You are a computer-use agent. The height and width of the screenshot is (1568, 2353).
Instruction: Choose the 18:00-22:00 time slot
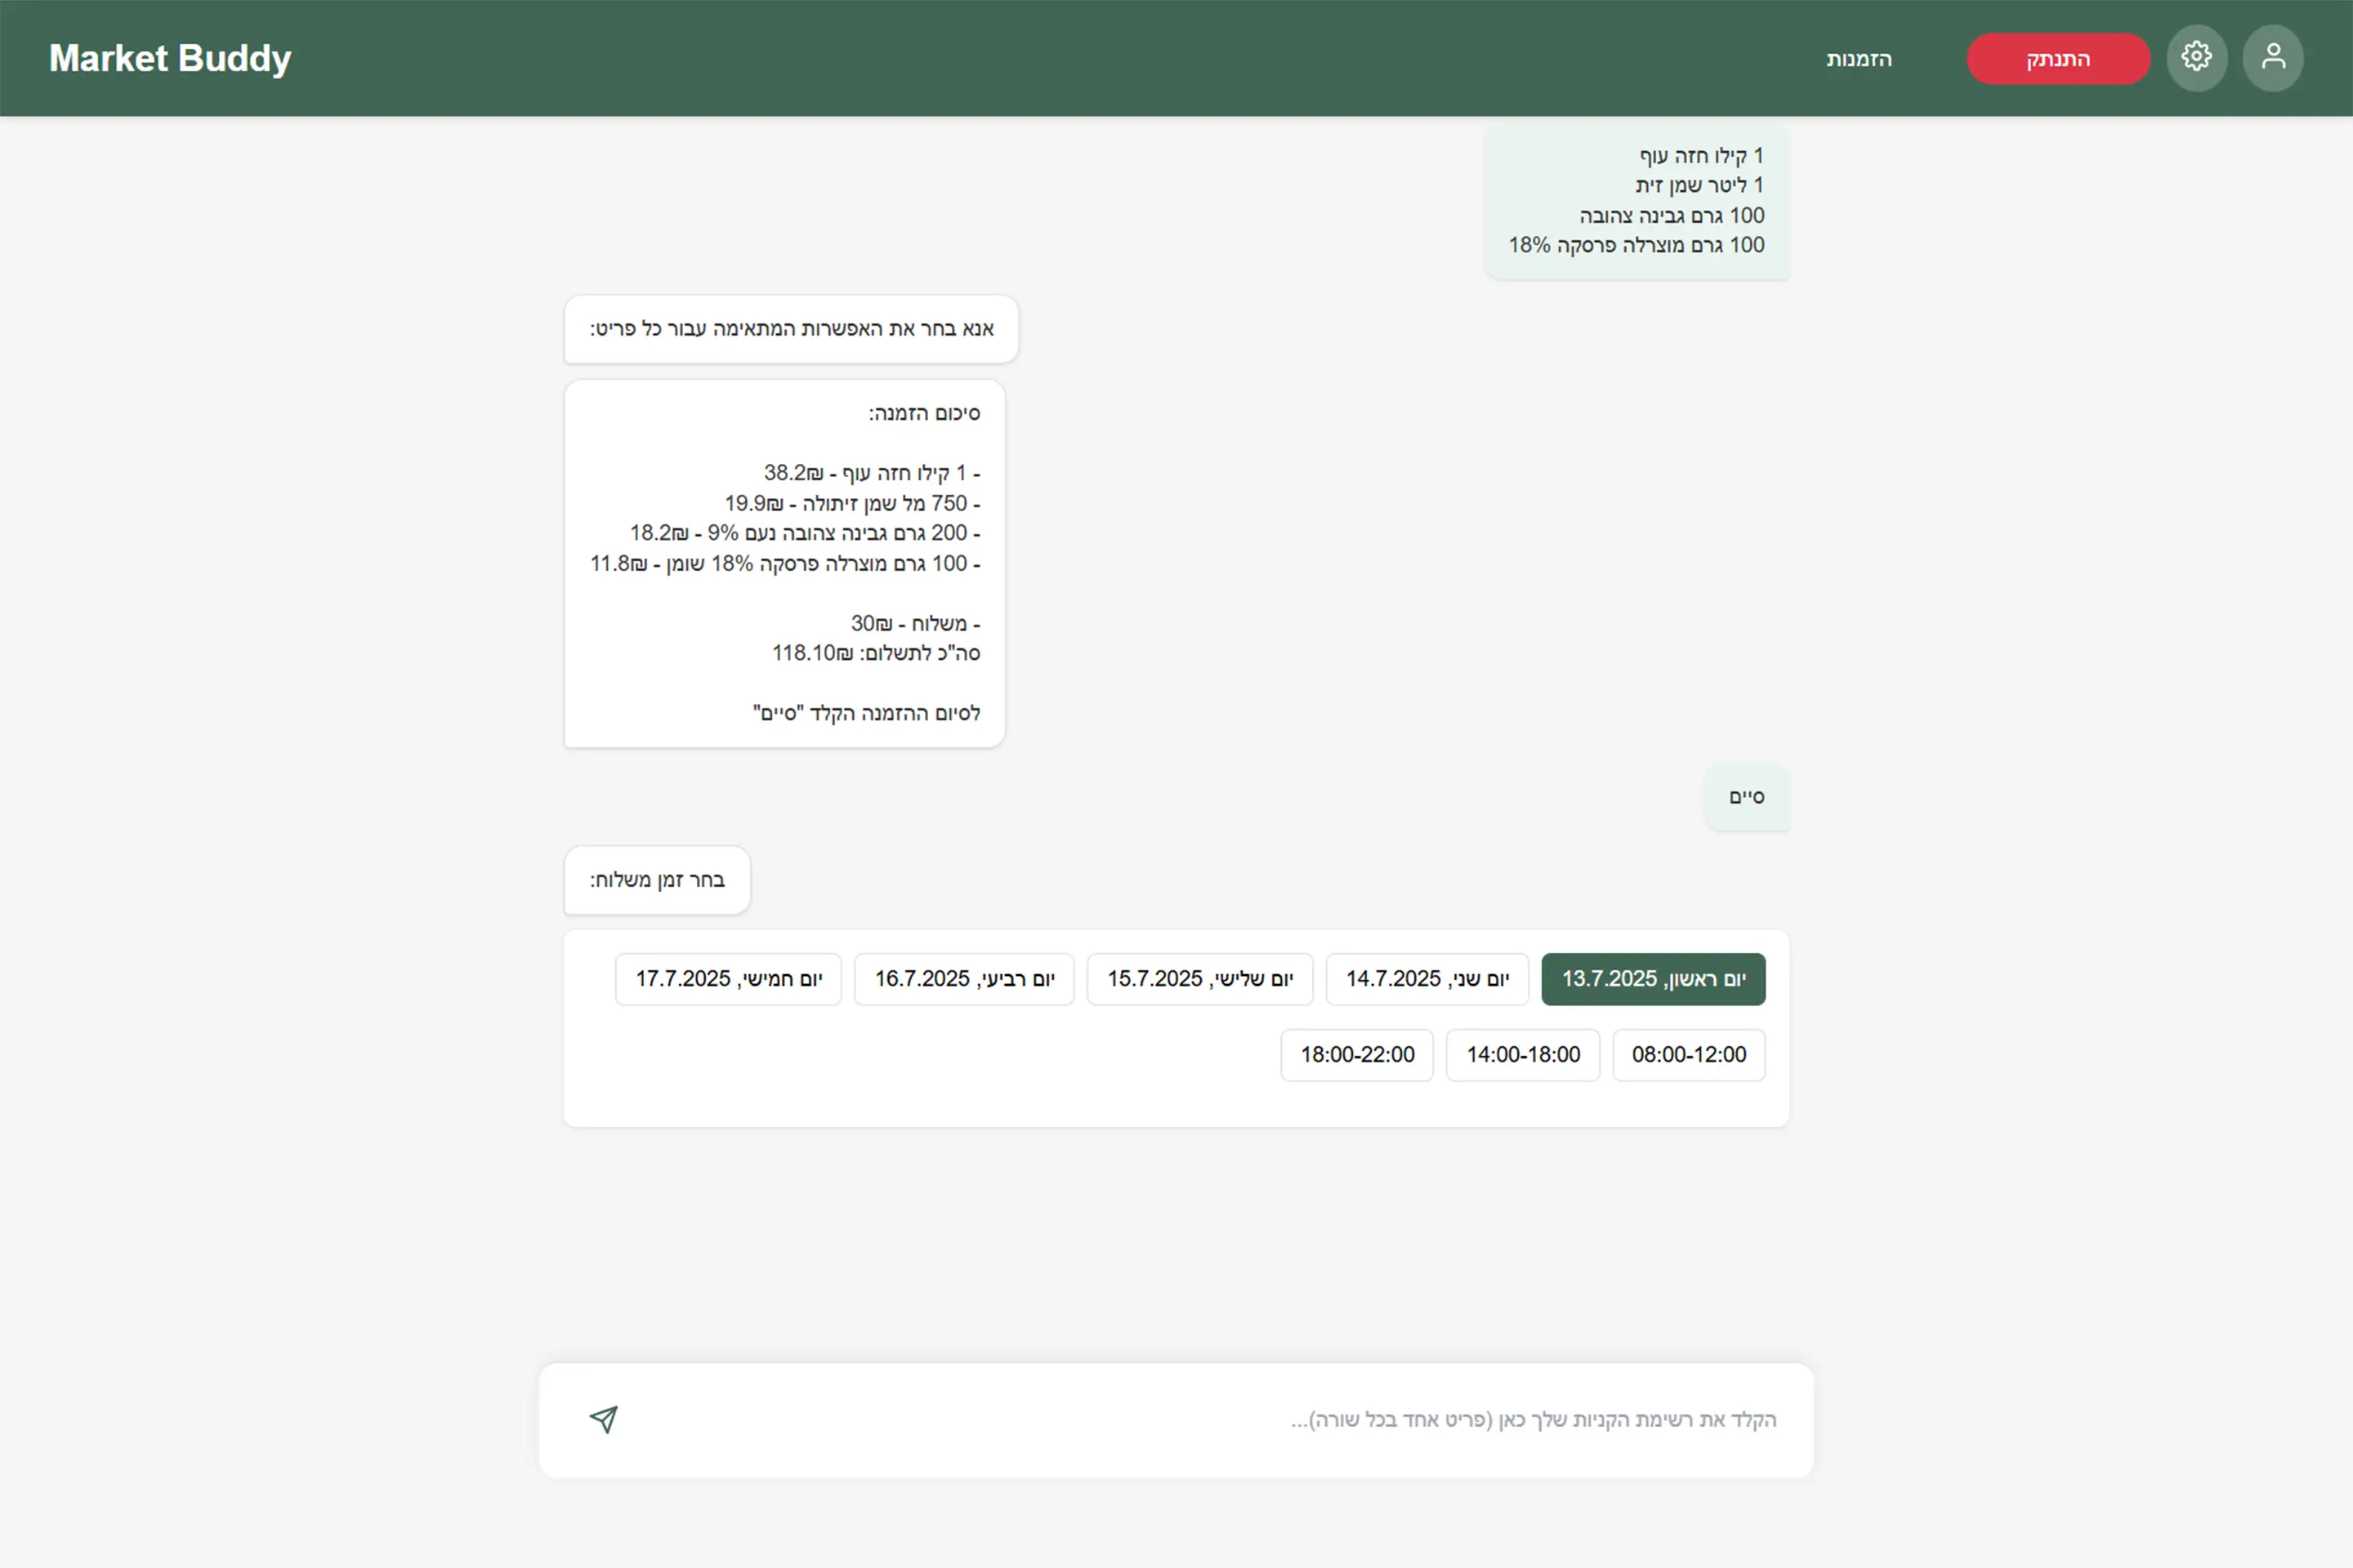click(1356, 1055)
